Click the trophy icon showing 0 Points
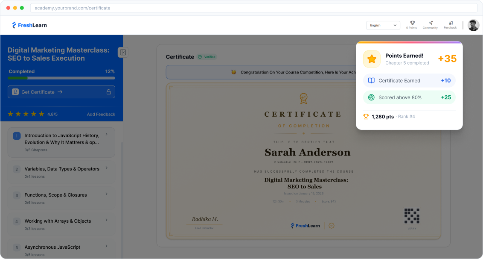Screen dimensions: 483x259 coord(411,23)
